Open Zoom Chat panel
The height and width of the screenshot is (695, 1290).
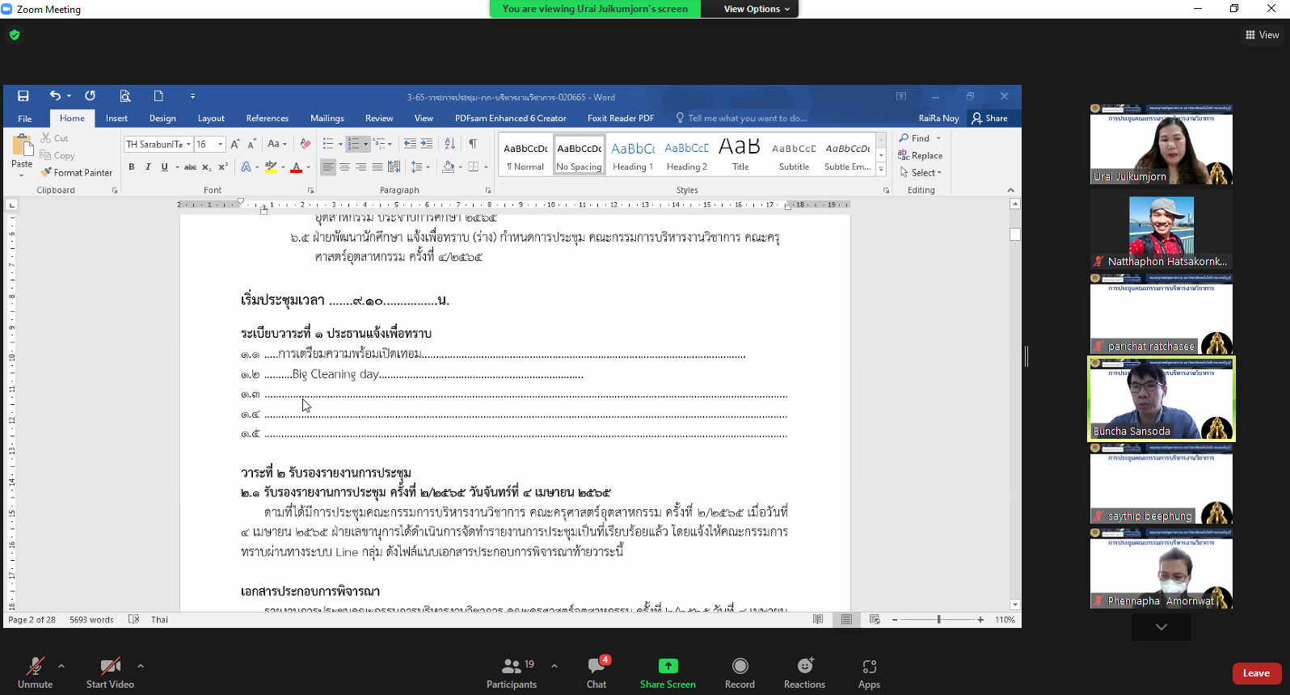(597, 672)
